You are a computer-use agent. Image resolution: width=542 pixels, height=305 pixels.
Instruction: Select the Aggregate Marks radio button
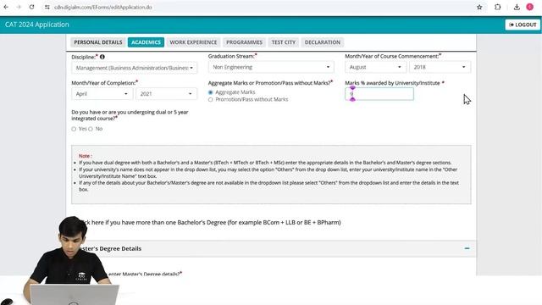pyautogui.click(x=211, y=92)
